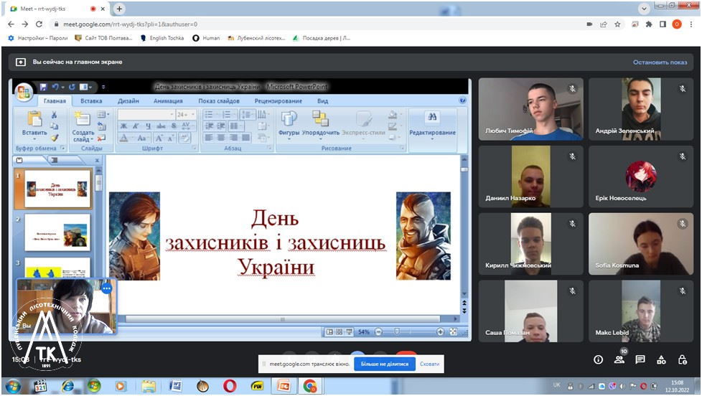The width and height of the screenshot is (702, 396).
Task: Click the zoom slider handle in status bar
Action: [x=397, y=331]
